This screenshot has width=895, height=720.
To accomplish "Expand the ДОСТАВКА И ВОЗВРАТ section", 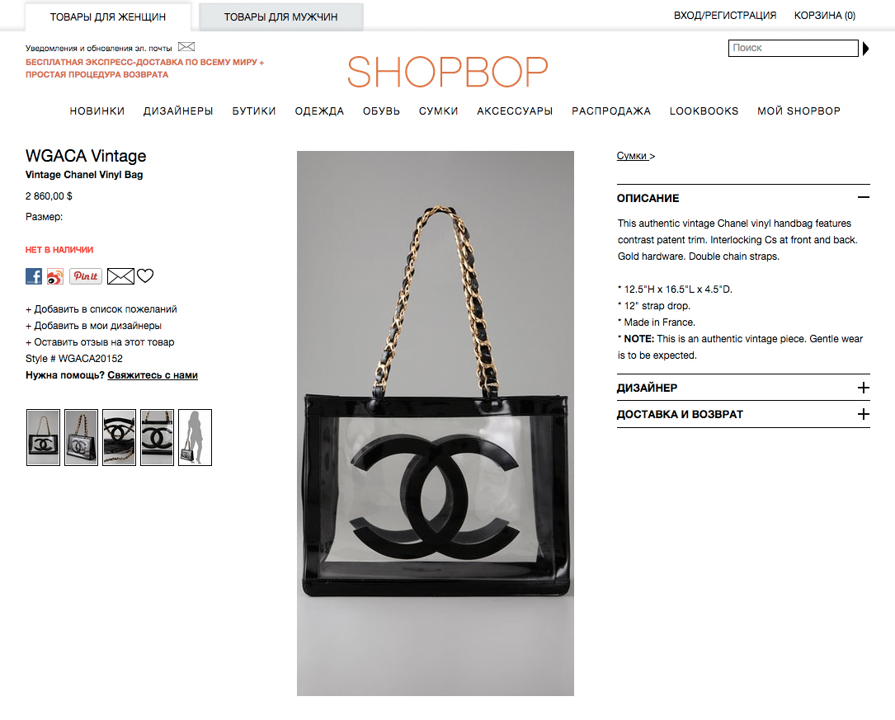I will [863, 414].
